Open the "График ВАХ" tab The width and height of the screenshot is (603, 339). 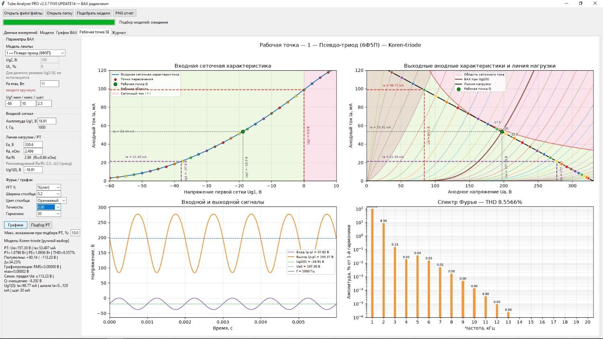tap(66, 33)
